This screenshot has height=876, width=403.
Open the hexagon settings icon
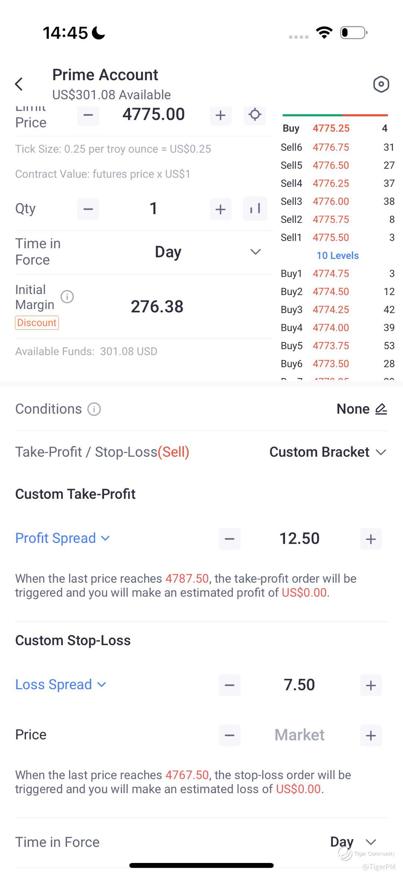pyautogui.click(x=381, y=84)
